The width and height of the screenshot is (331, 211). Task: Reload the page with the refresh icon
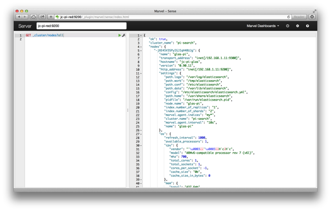point(289,17)
